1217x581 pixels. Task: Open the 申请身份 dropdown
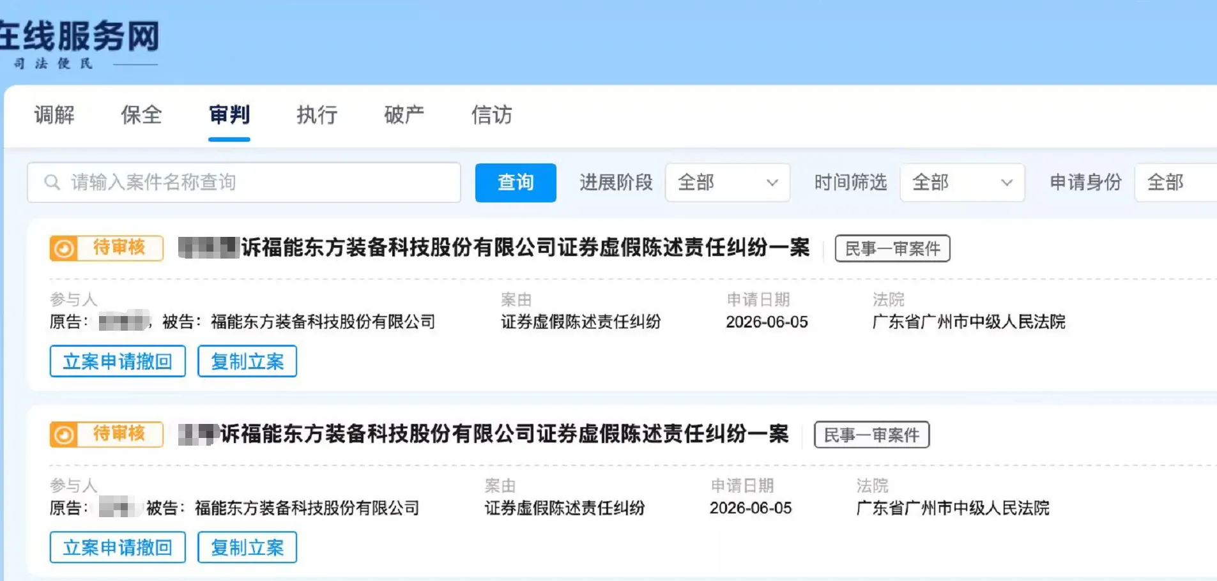[1175, 183]
